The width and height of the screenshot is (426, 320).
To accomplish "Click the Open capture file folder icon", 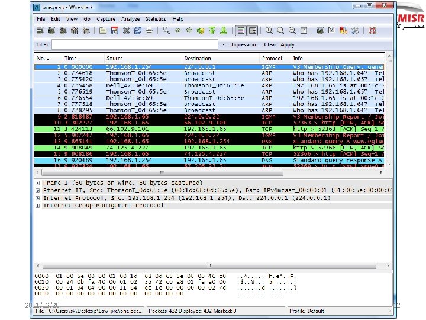I will pyautogui.click(x=104, y=30).
